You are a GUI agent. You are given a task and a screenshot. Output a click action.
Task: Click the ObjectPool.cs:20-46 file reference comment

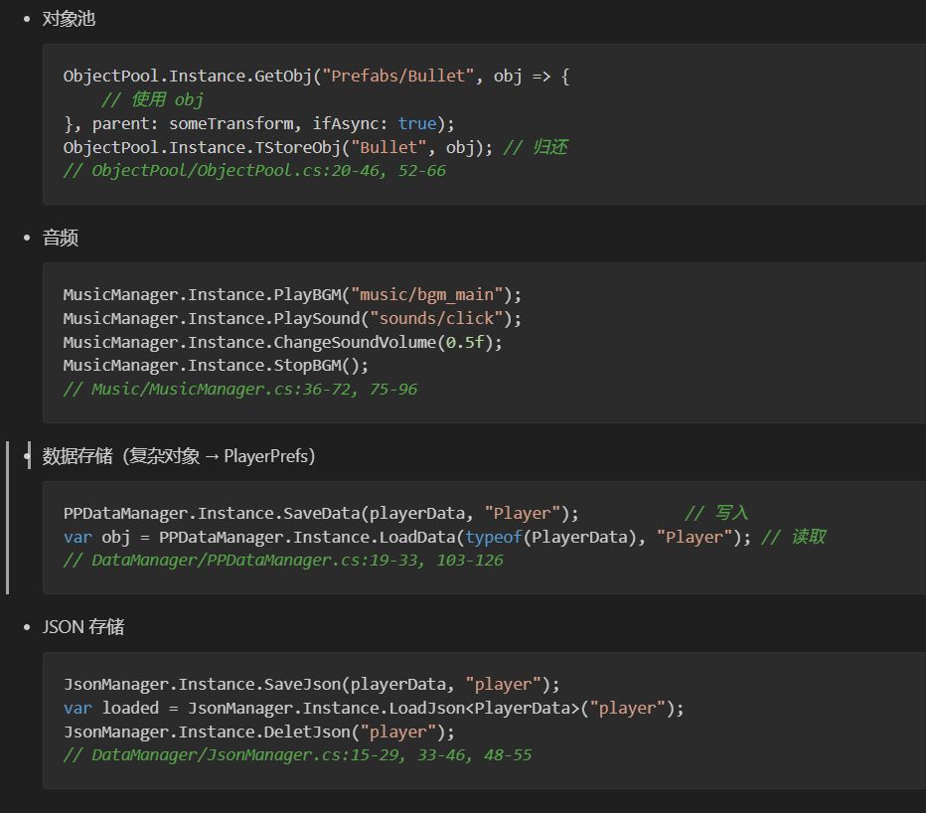tap(254, 171)
